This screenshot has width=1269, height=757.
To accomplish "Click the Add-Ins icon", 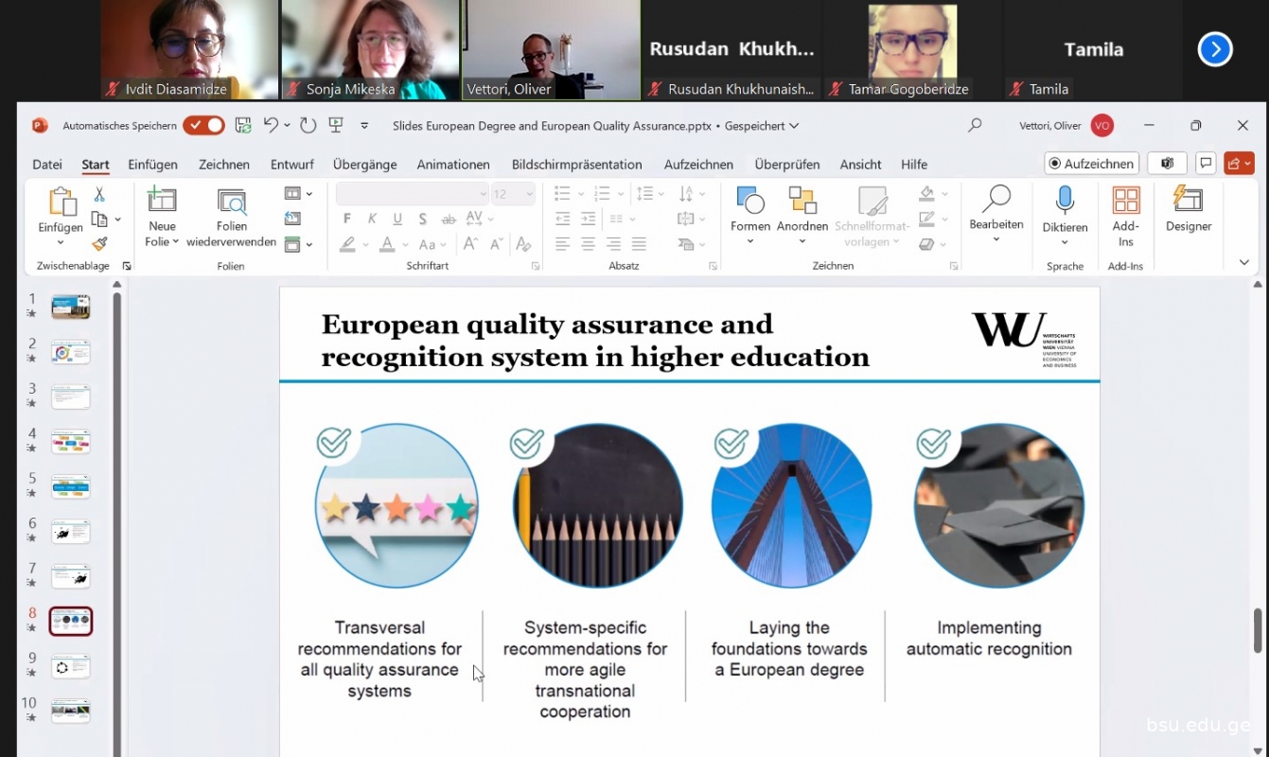I will tap(1125, 201).
